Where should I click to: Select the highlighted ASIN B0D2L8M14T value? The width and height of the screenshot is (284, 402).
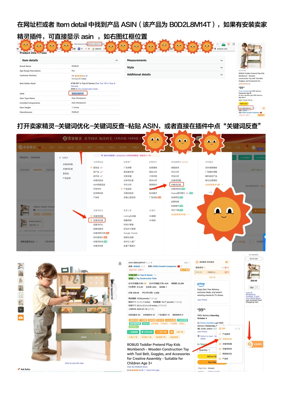click(x=78, y=93)
